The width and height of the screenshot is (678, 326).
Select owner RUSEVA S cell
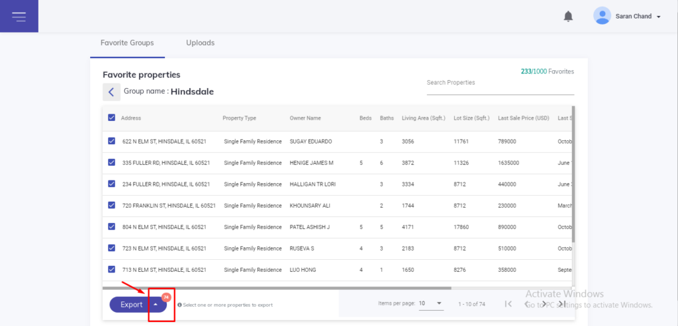tap(302, 248)
